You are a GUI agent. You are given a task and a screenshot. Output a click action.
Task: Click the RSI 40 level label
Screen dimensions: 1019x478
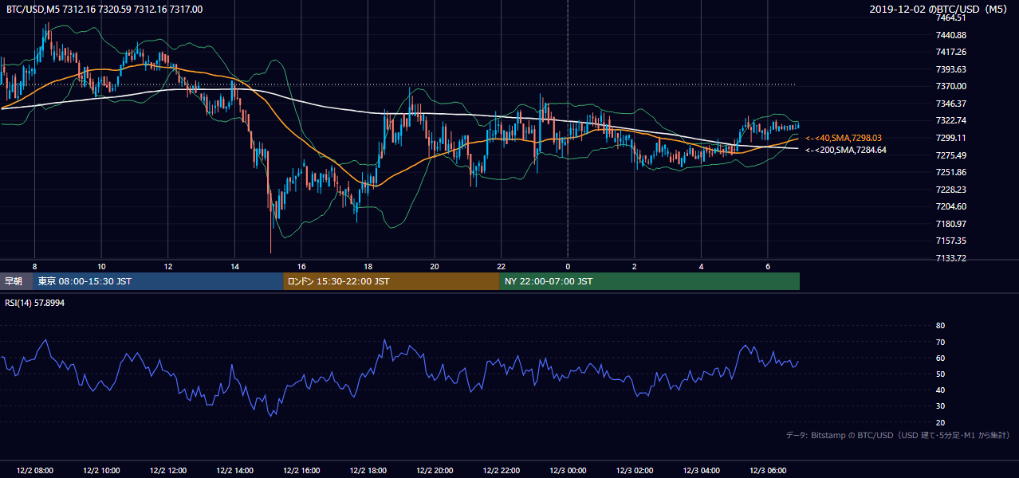coord(940,390)
